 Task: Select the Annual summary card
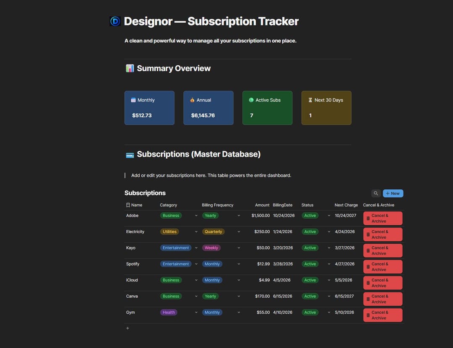(208, 108)
